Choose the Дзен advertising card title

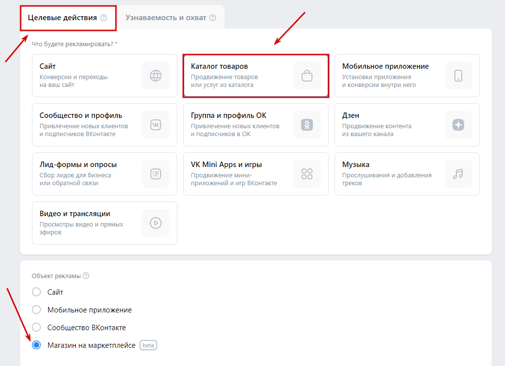351,115
